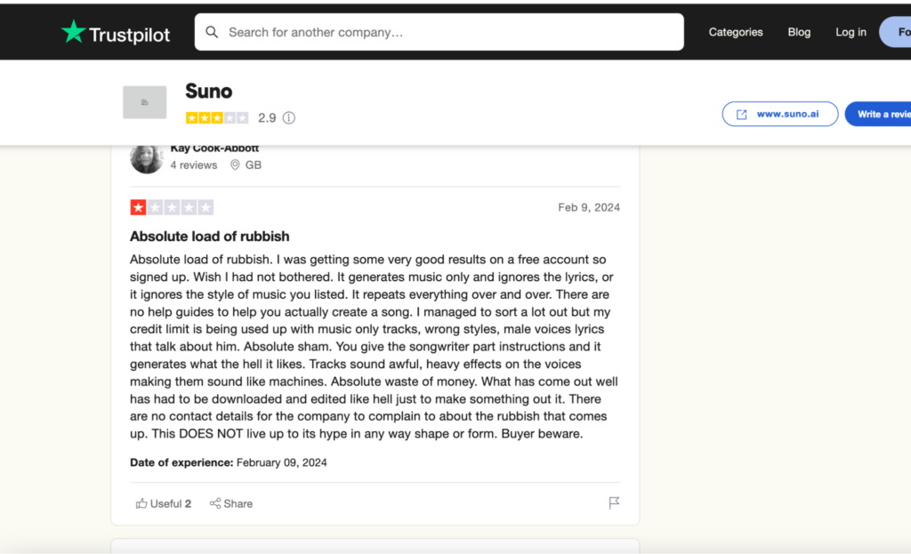Image resolution: width=911 pixels, height=554 pixels.
Task: Open the TrustScore info icon
Action: [x=289, y=118]
